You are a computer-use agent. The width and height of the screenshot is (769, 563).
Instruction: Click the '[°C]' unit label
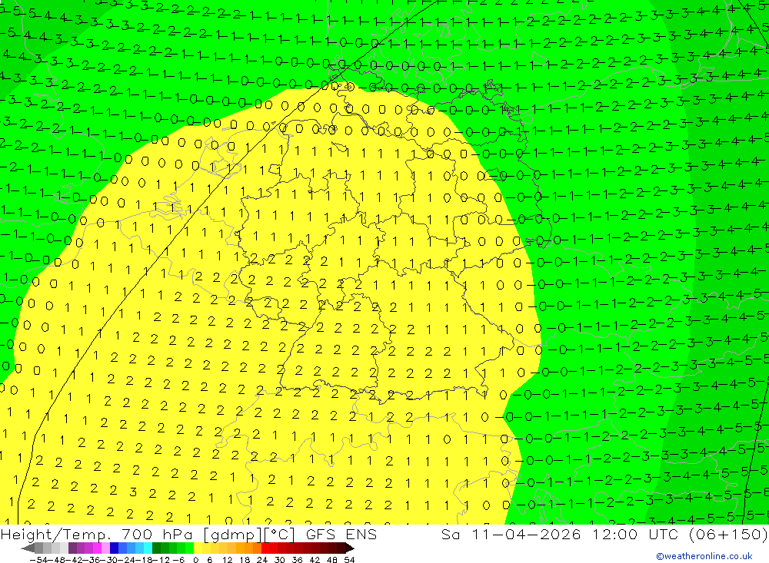pyautogui.click(x=279, y=534)
